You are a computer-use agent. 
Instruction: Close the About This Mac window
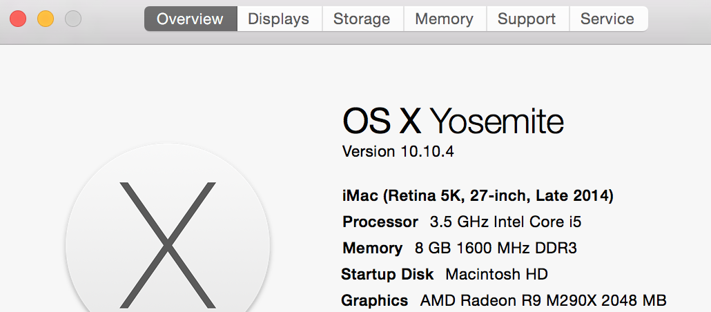[x=18, y=19]
